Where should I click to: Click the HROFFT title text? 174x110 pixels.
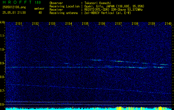(17, 2)
